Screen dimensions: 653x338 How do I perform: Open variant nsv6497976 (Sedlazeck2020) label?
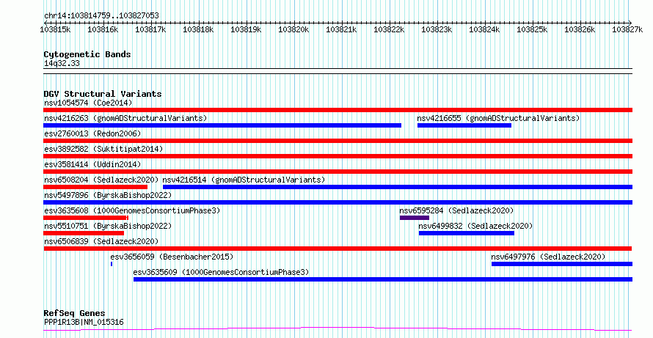click(548, 257)
